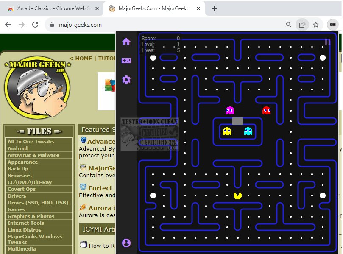The image size is (343, 254).
Task: Open the user profile icon in sidebar
Action: [126, 243]
